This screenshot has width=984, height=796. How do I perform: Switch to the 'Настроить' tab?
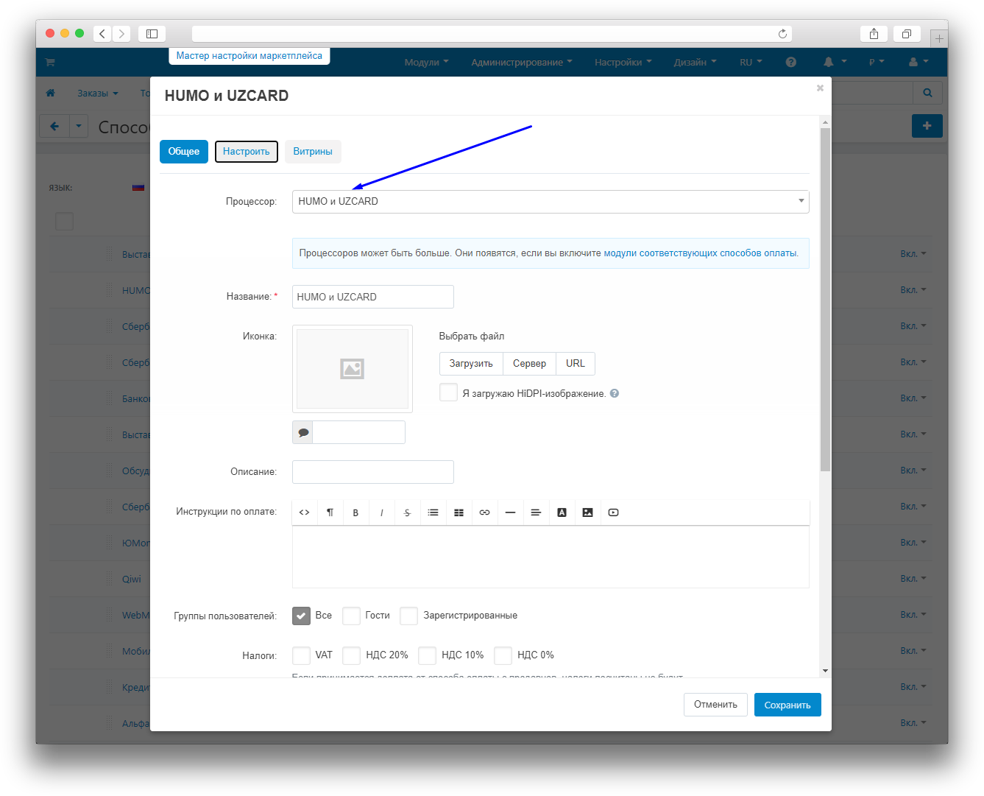[247, 152]
